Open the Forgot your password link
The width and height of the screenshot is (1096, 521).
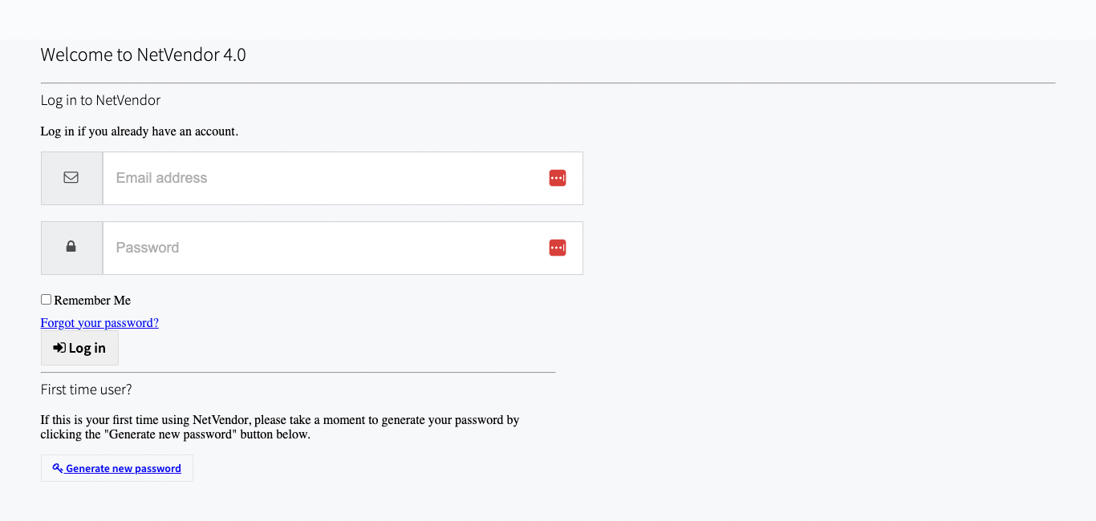pyautogui.click(x=99, y=323)
